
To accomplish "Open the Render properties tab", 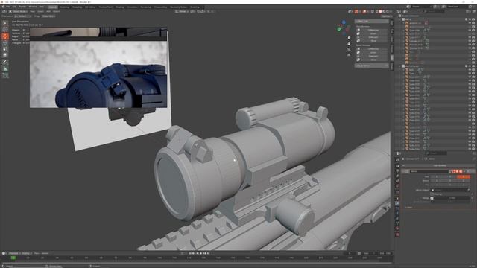I will click(x=397, y=166).
